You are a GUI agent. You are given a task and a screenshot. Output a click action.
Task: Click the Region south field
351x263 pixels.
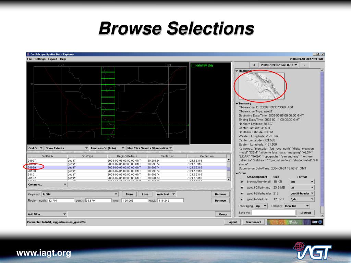point(98,201)
